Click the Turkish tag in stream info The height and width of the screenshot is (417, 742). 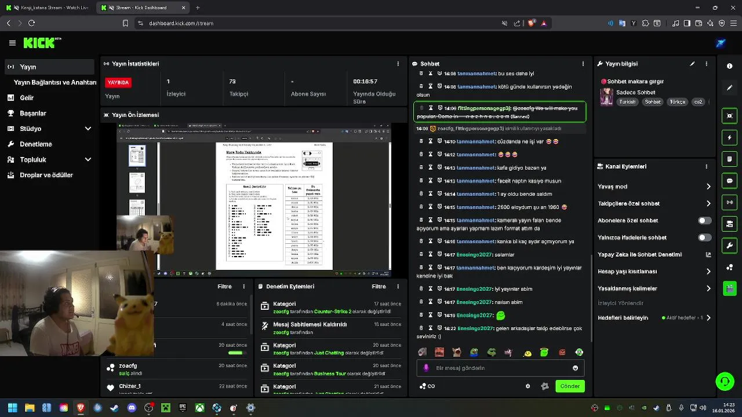[627, 102]
